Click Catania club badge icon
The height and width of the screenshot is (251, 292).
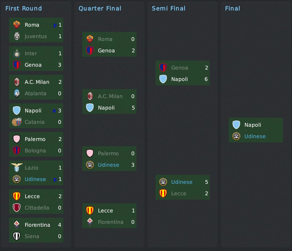tap(17, 122)
